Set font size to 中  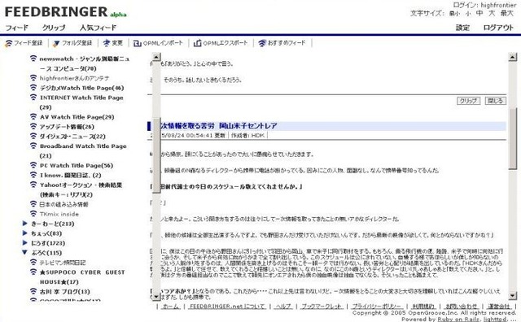[479, 13]
